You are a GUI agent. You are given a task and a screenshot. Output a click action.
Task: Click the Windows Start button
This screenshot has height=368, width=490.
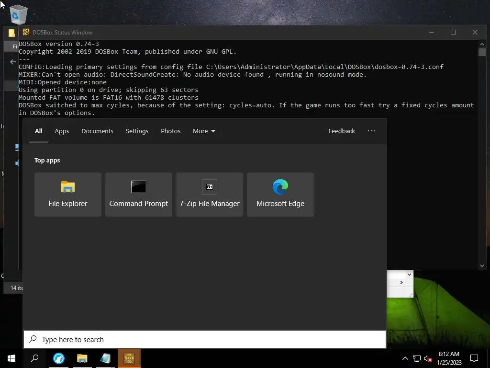(x=11, y=358)
